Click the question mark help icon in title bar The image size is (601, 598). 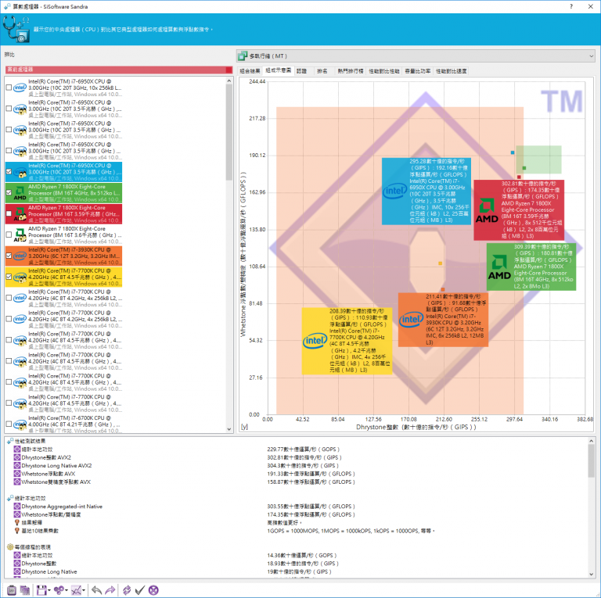[x=571, y=6]
